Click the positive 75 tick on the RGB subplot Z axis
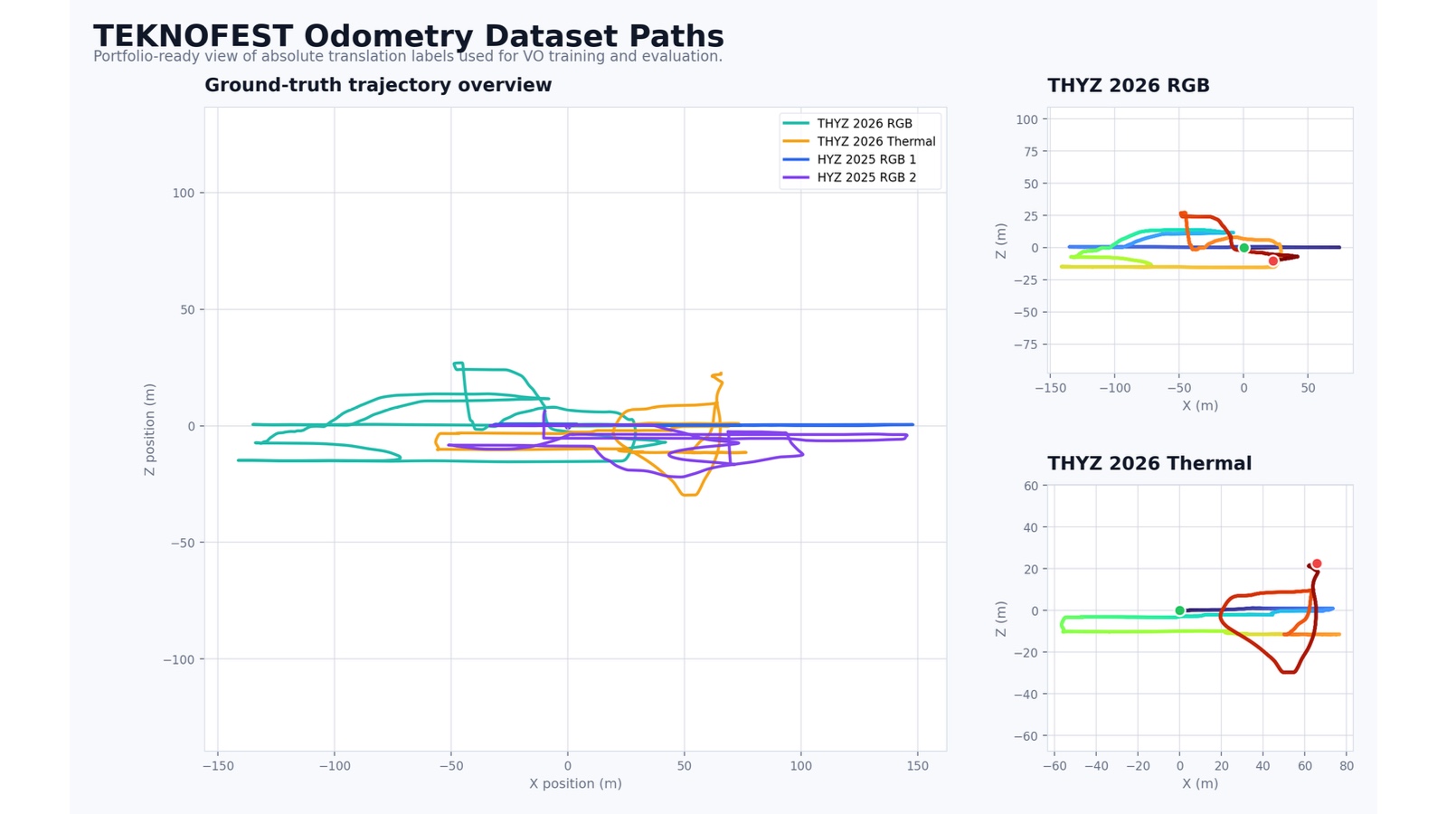The image size is (1447, 814). pos(1031,152)
